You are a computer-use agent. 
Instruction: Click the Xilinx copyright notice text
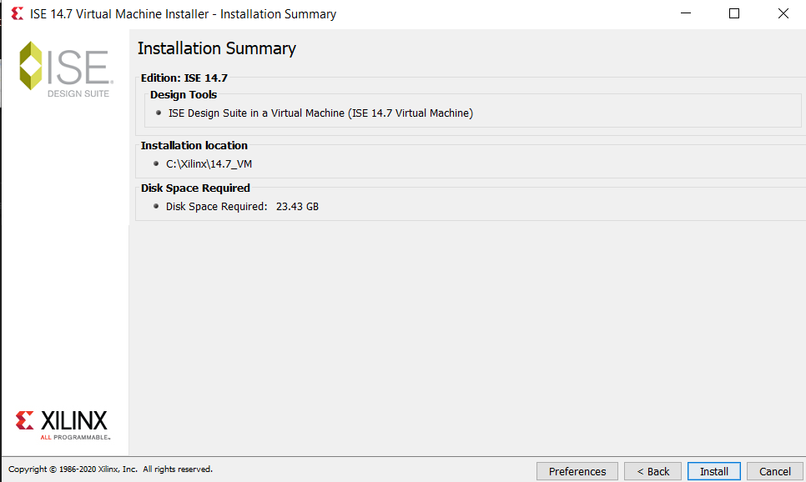[x=110, y=469]
